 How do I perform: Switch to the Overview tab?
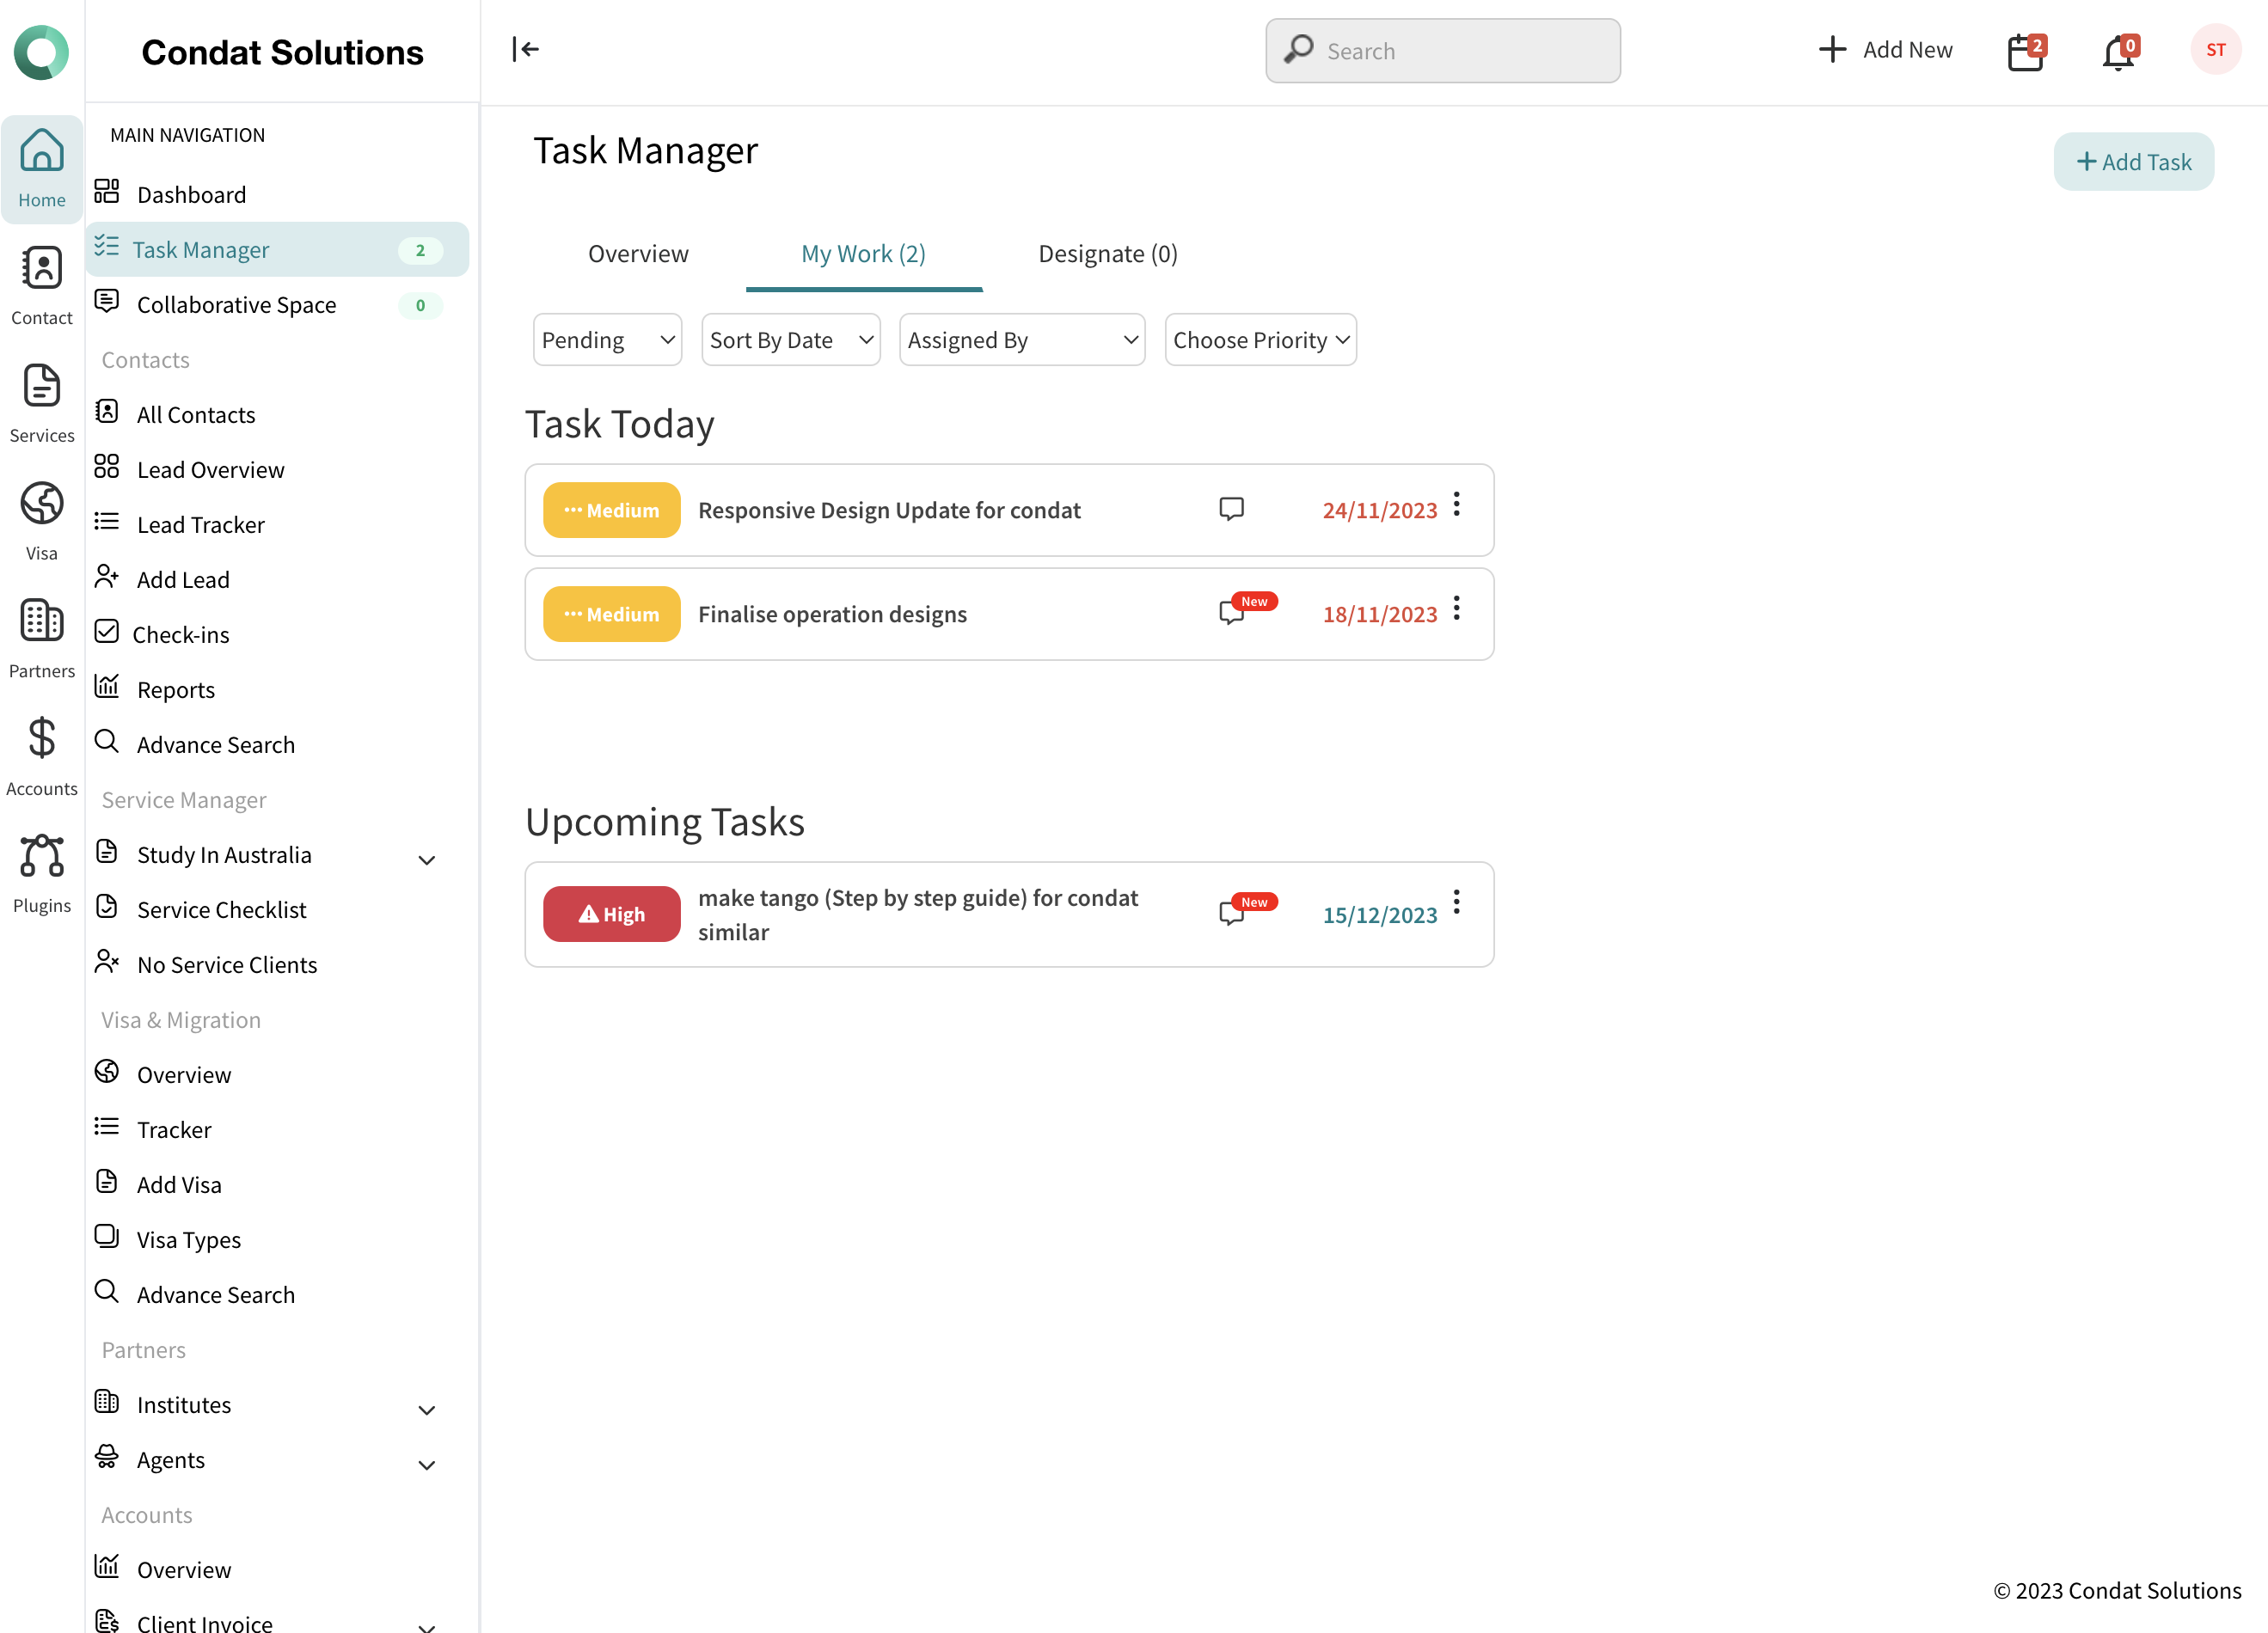(638, 254)
